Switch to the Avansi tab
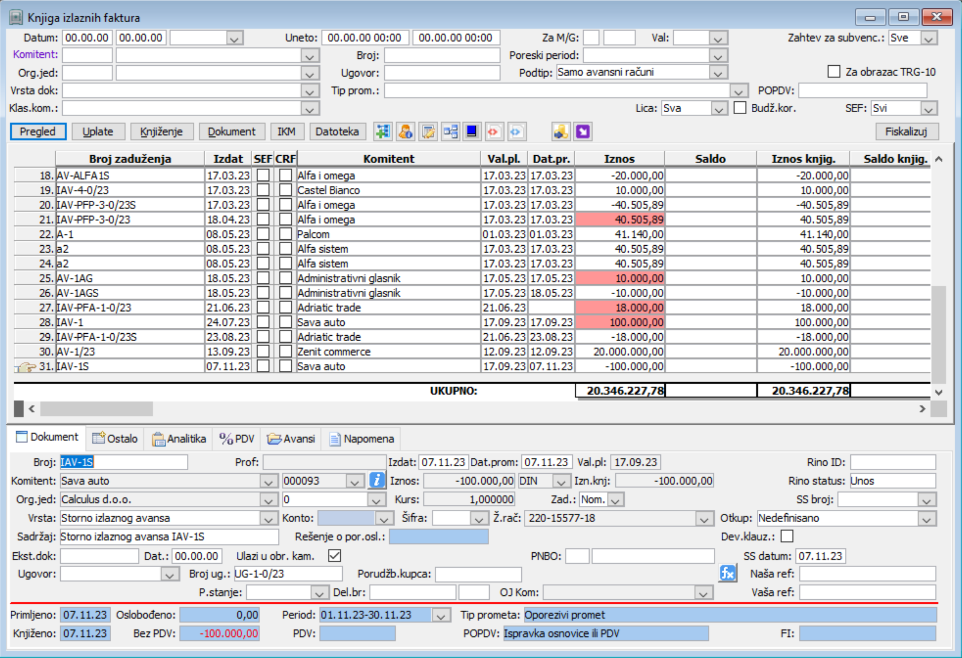The image size is (962, 658). click(x=291, y=439)
